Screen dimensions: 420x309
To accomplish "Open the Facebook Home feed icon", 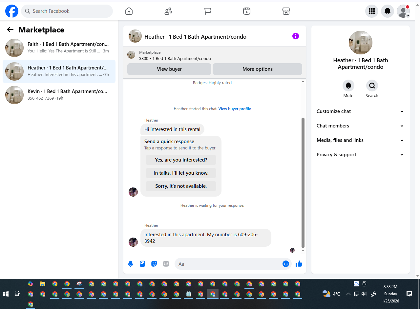I will 129,11.
